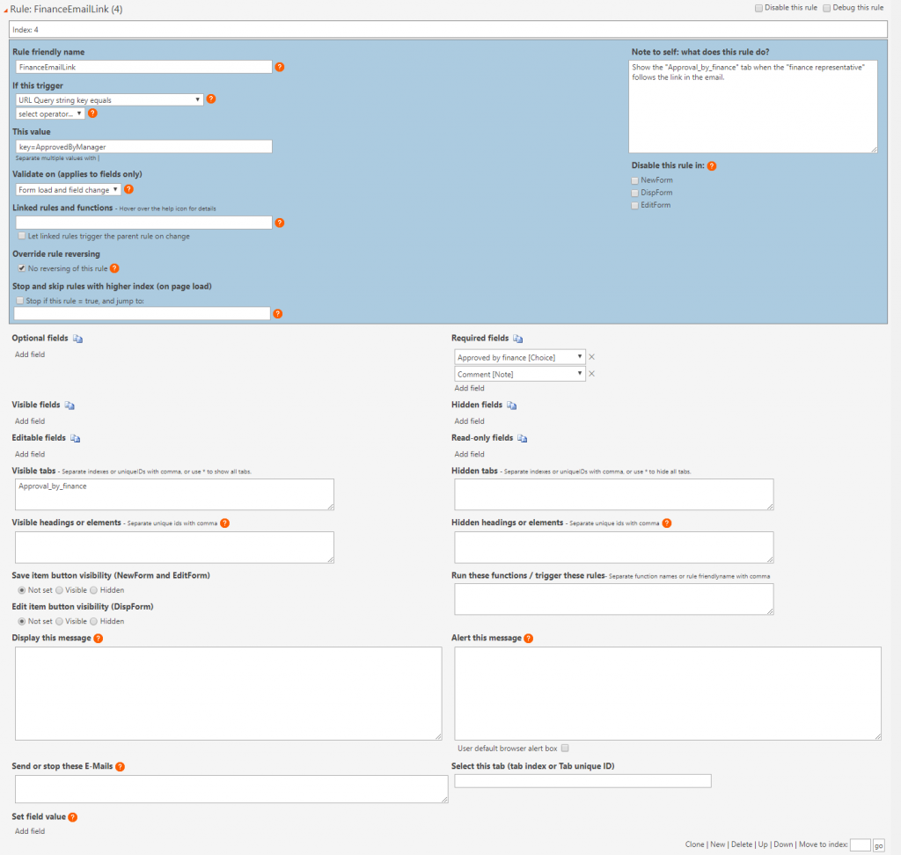This screenshot has height=855, width=901.
Task: Select "Hidden" for Save item button visibility
Action: 94,590
